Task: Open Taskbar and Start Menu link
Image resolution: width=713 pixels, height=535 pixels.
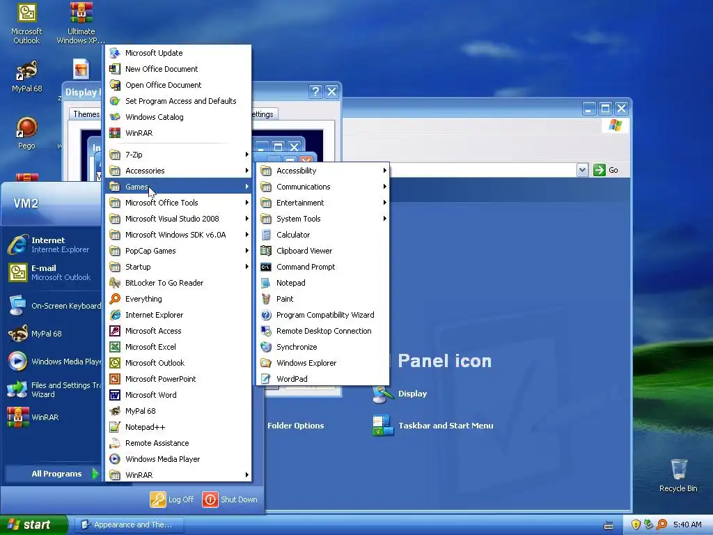Action: 433,426
